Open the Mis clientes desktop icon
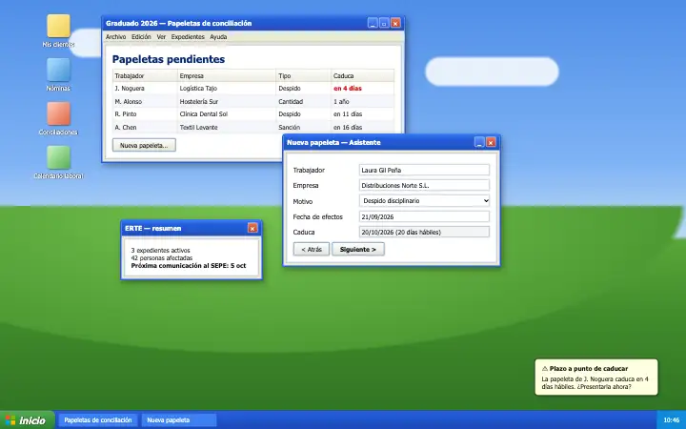The image size is (686, 429). pyautogui.click(x=59, y=31)
